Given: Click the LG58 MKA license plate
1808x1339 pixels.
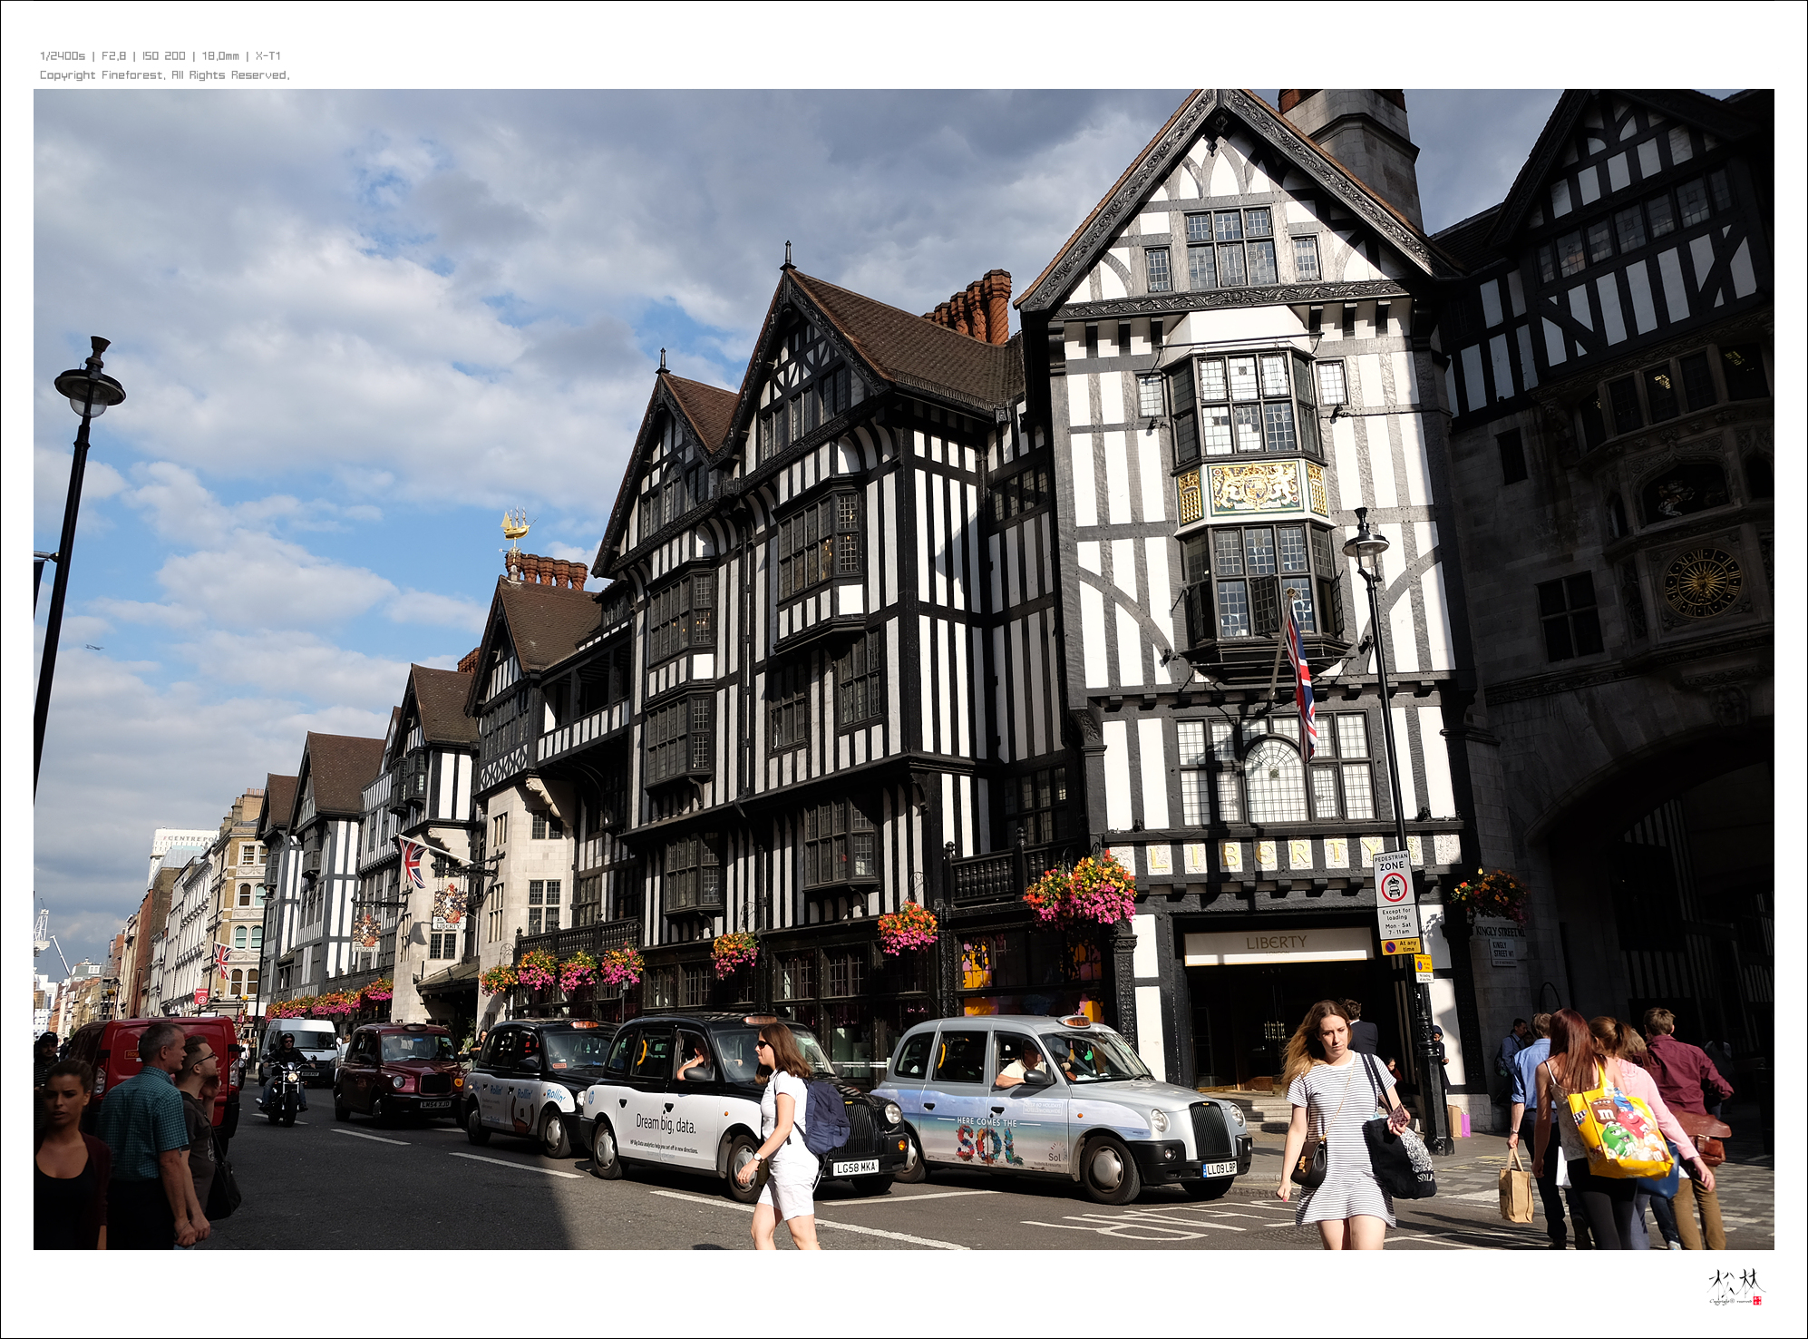Looking at the screenshot, I should [x=855, y=1167].
